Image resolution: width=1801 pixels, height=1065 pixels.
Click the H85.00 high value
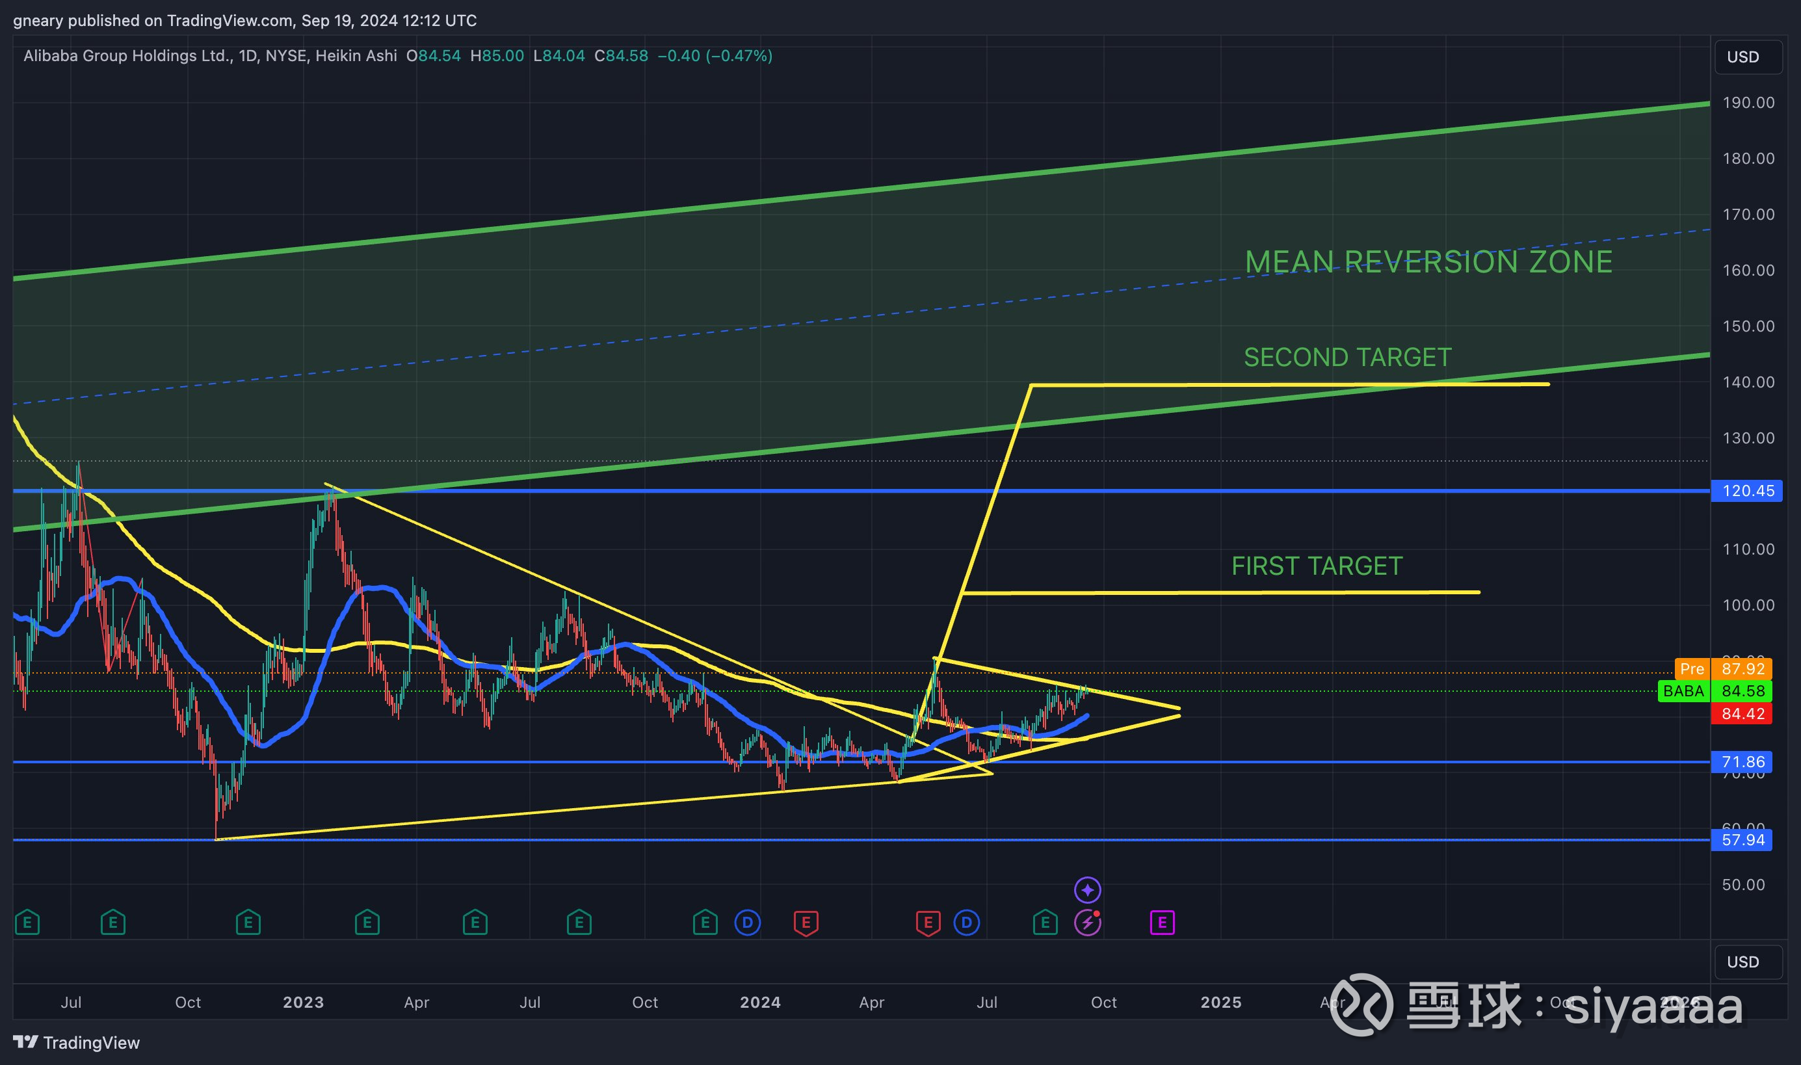[497, 56]
